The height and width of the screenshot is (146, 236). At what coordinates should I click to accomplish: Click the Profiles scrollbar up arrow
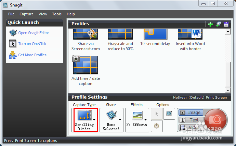point(228,31)
